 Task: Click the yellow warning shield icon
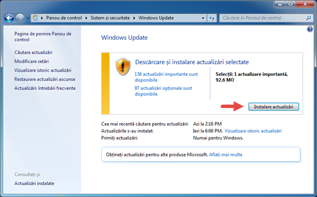(x=123, y=66)
